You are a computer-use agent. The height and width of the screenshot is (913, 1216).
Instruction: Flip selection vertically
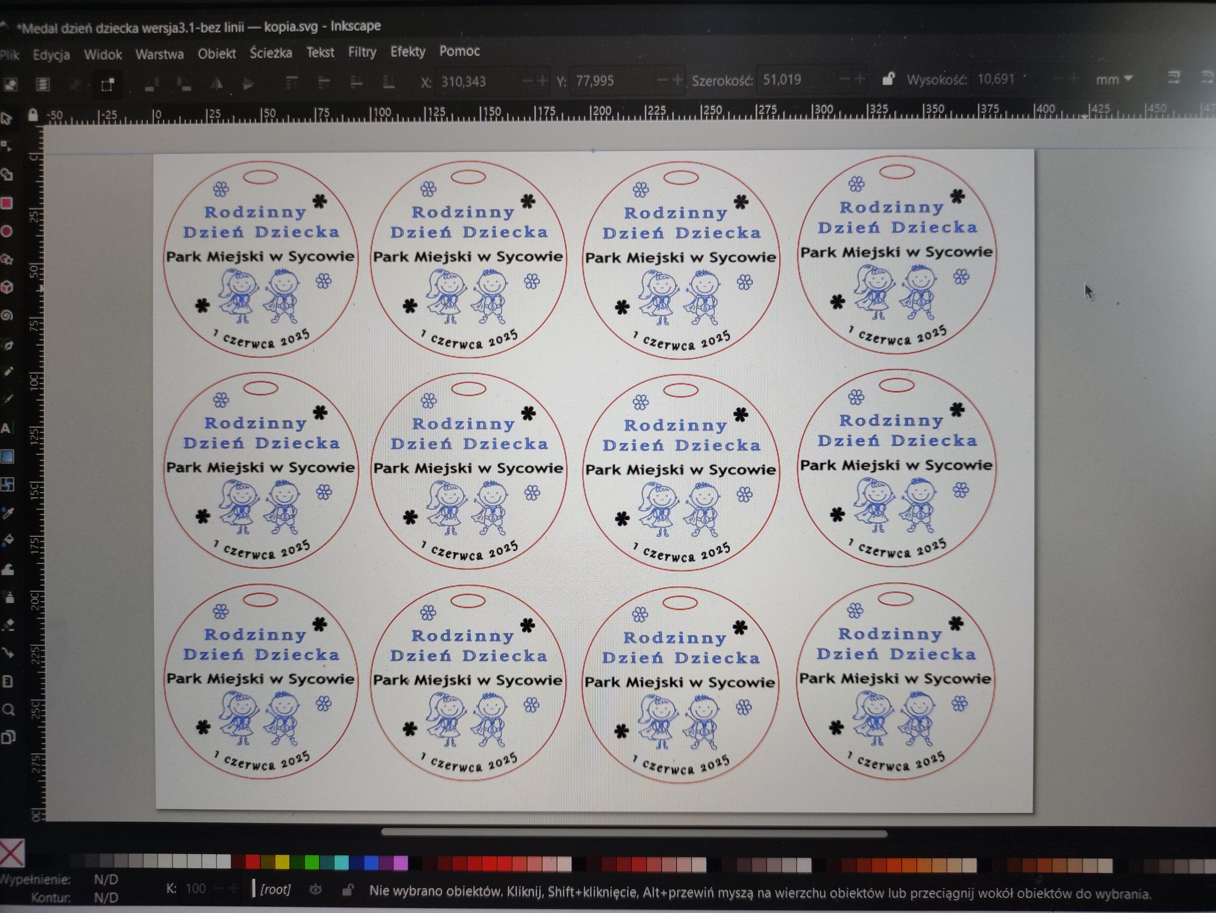click(248, 84)
